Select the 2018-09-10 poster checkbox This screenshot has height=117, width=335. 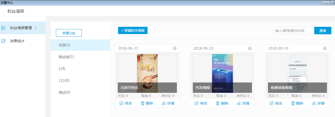point(250,48)
